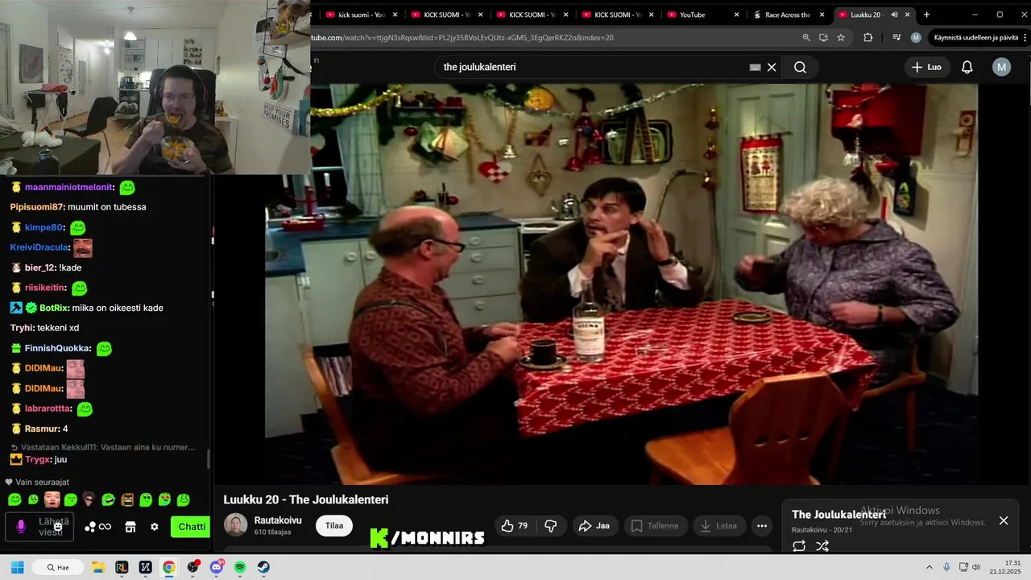
Task: Open the emoji picker smiley in chat input
Action: (58, 527)
